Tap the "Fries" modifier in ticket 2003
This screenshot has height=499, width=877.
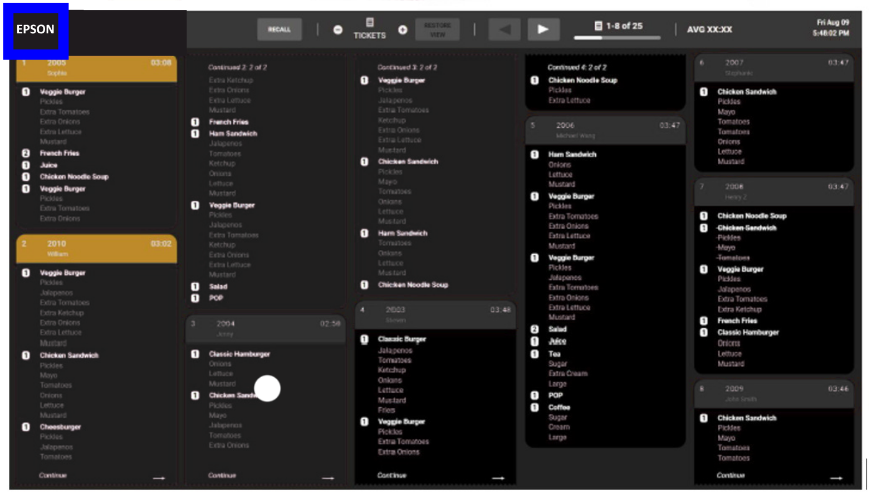[386, 410]
